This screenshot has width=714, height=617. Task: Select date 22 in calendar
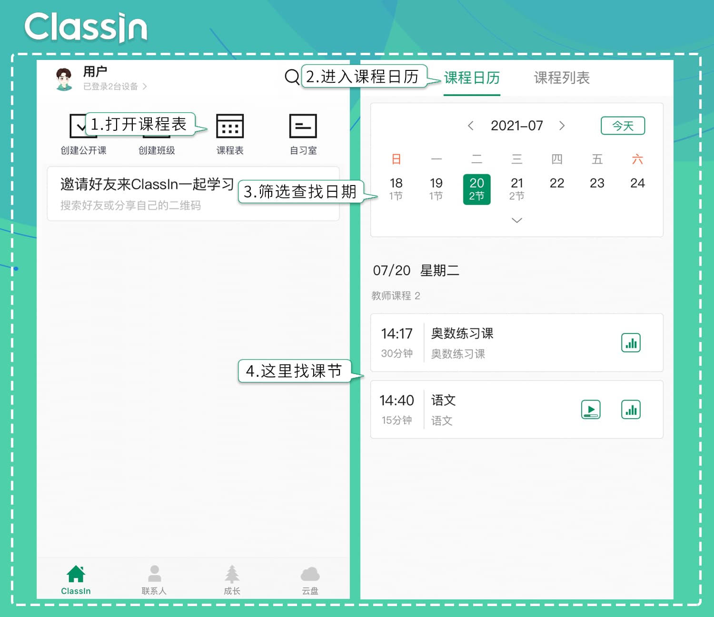coord(557,183)
